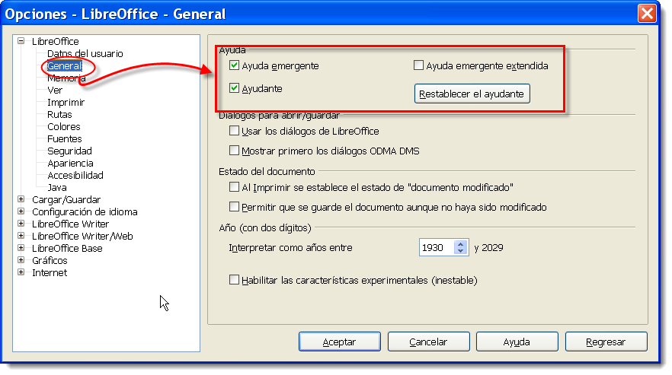672x375 pixels.
Task: Select Imprimir in the options tree
Action: (x=66, y=103)
